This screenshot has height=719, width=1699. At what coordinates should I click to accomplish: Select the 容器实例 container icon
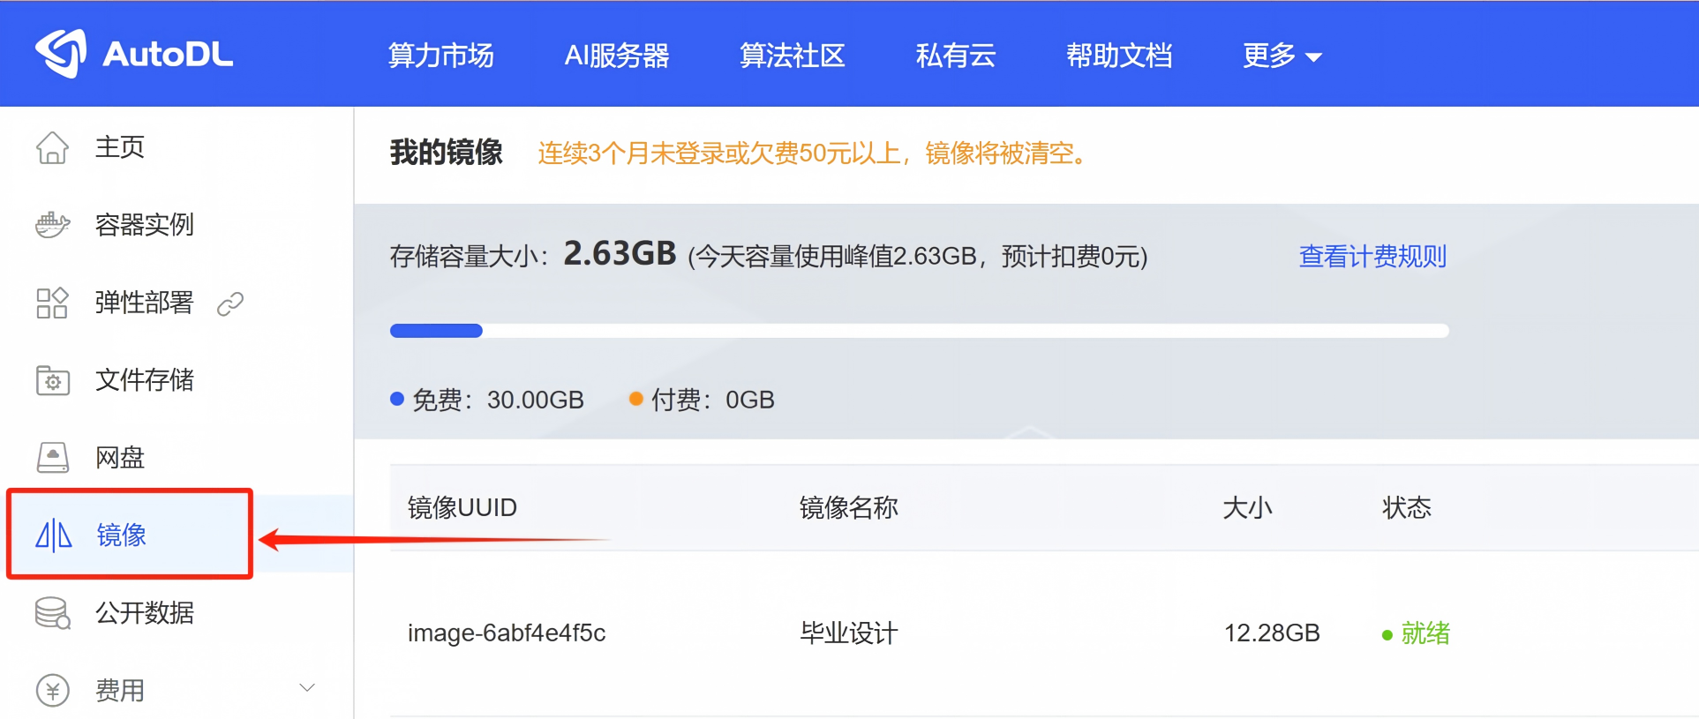52,225
